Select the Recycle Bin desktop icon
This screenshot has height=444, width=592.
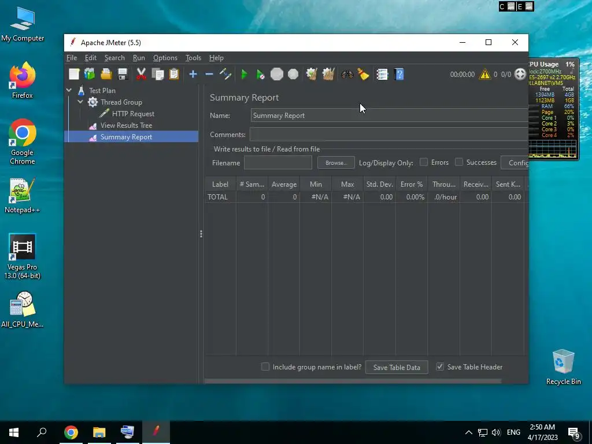pyautogui.click(x=563, y=367)
